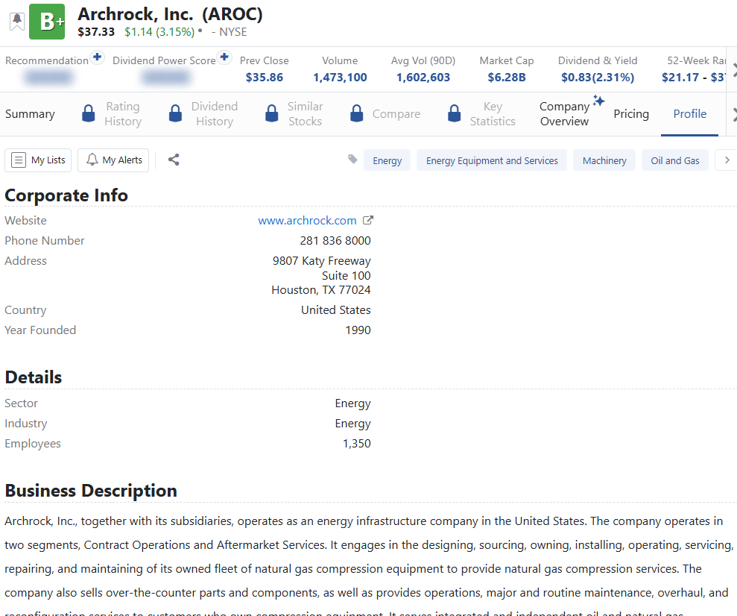This screenshot has height=616, width=737.
Task: Switch to the Summary tab
Action: [30, 114]
